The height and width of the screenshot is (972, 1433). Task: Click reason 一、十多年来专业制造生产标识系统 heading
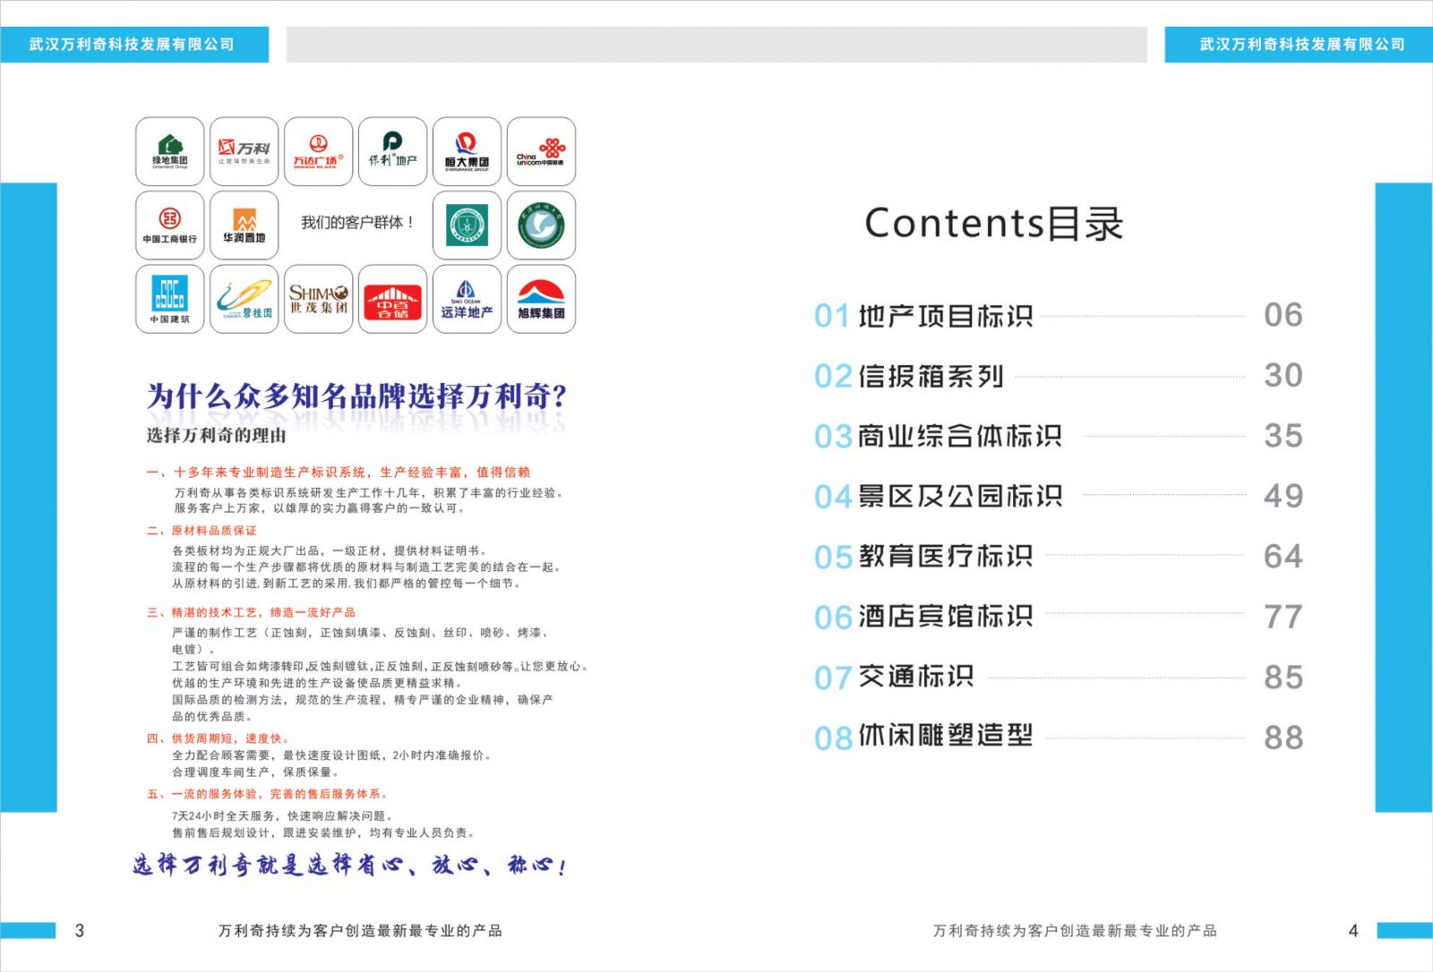tap(339, 472)
